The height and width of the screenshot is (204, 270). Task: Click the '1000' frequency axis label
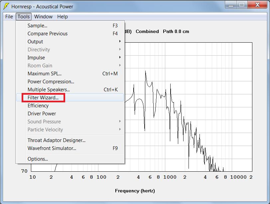(x=170, y=177)
